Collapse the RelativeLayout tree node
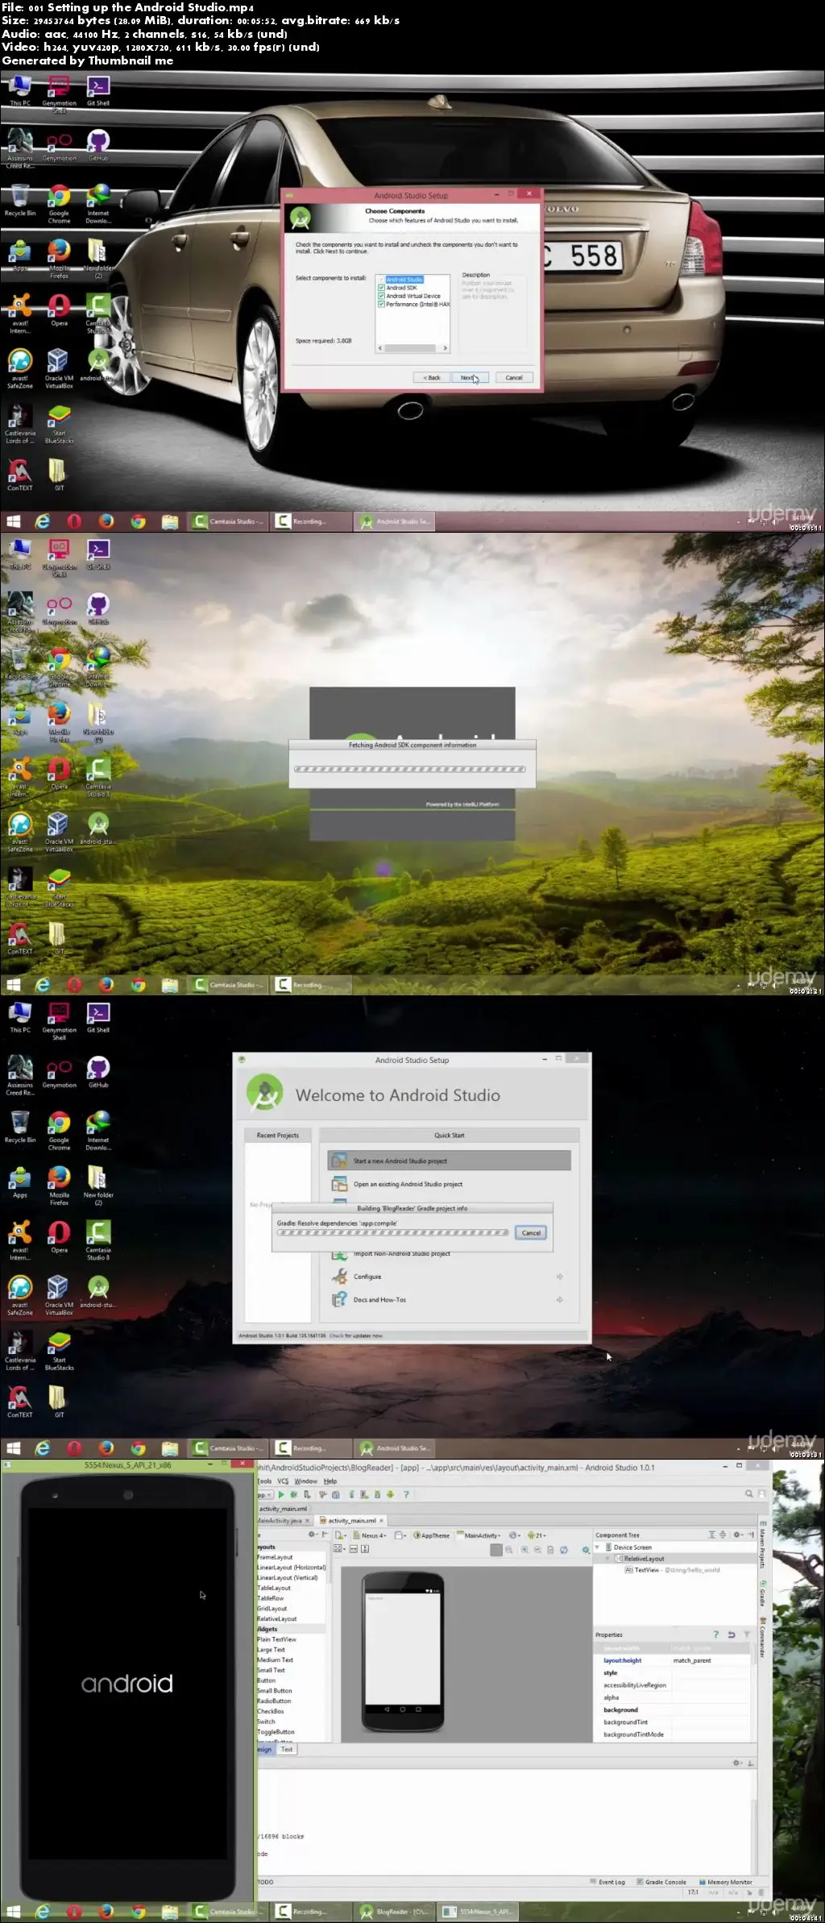The height and width of the screenshot is (1923, 825). [x=607, y=1559]
